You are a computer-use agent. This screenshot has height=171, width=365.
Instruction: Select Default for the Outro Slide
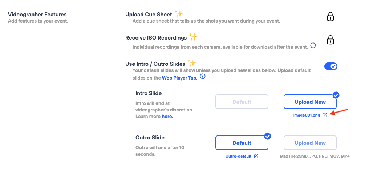(x=242, y=143)
